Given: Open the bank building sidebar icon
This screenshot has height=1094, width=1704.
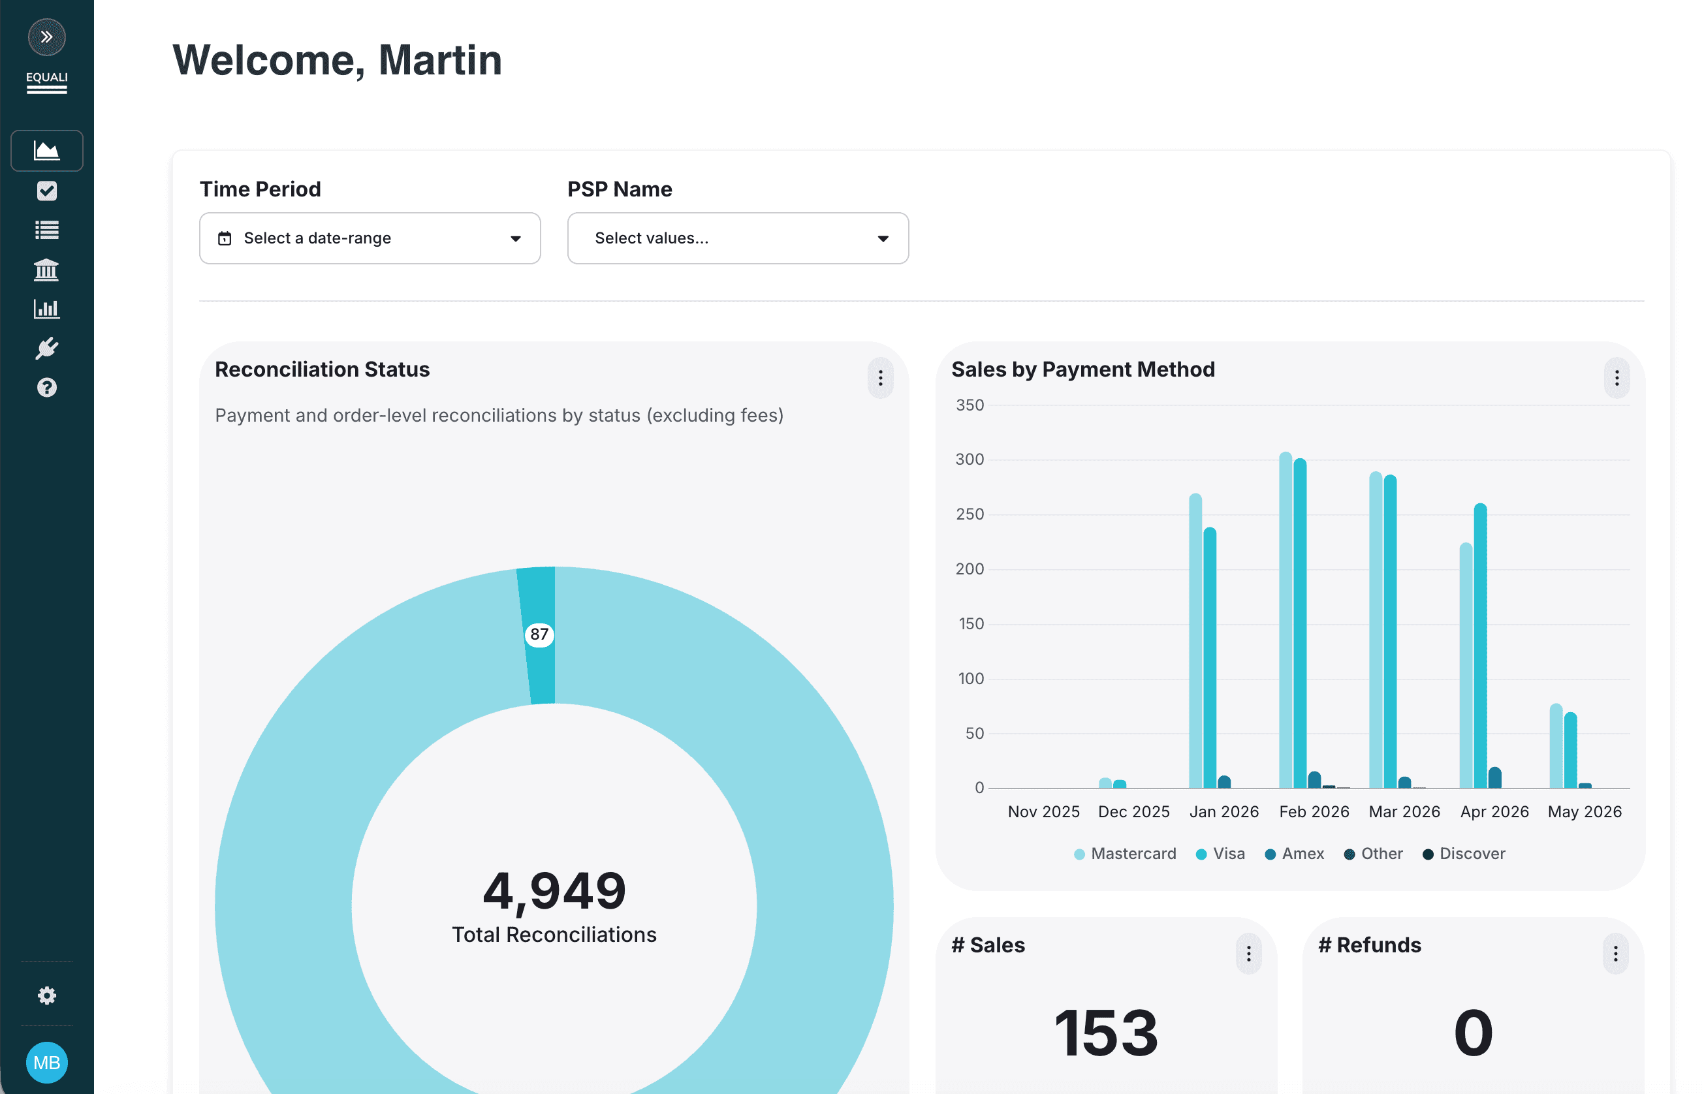Looking at the screenshot, I should click(x=47, y=270).
